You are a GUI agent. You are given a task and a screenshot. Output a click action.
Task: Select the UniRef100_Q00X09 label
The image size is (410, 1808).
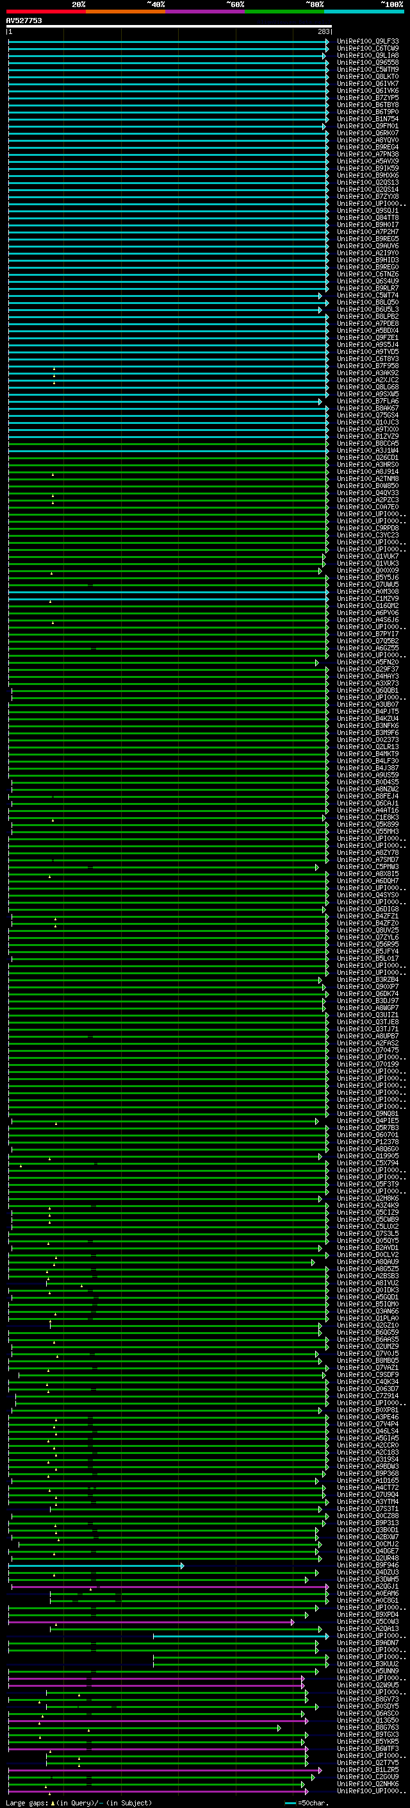(368, 571)
